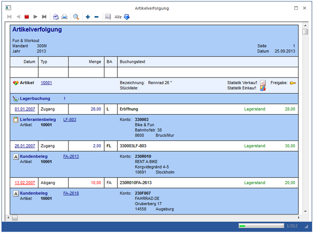Viewport: 314px width, 233px height.
Task: Print the report using printer icon
Action: (65, 17)
